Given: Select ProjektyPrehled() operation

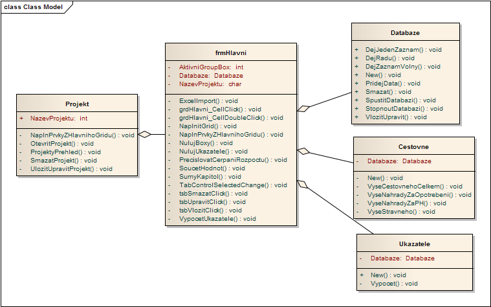Looking at the screenshot, I should pos(65,152).
